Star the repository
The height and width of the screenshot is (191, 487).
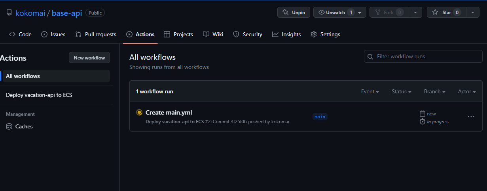[x=446, y=13]
